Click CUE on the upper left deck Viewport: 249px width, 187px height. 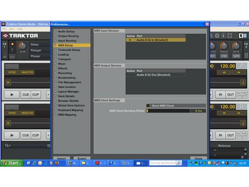click(x=26, y=95)
